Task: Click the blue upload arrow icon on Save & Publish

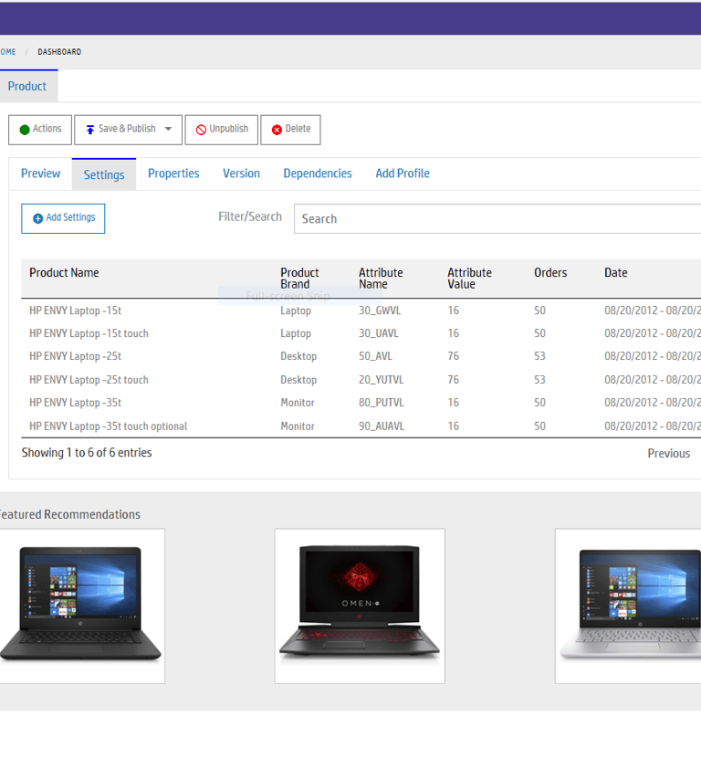Action: click(89, 130)
